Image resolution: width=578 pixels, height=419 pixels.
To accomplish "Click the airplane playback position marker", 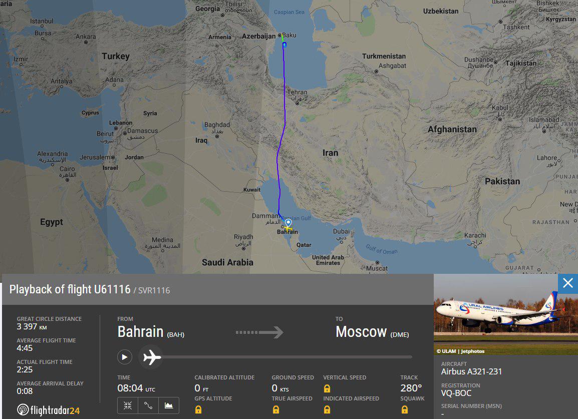I will coord(152,357).
